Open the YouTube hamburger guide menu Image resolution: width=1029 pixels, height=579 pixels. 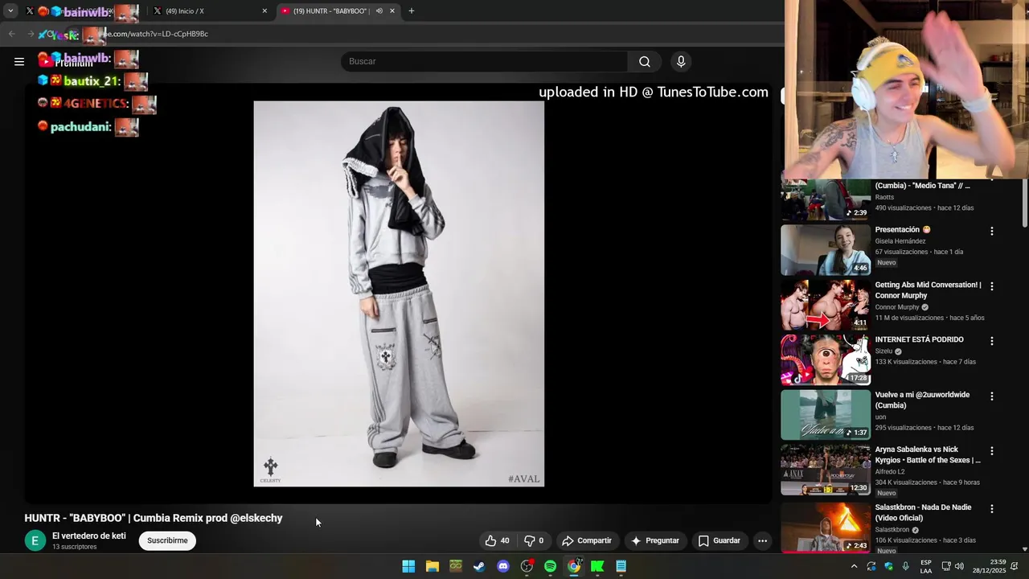tap(19, 61)
